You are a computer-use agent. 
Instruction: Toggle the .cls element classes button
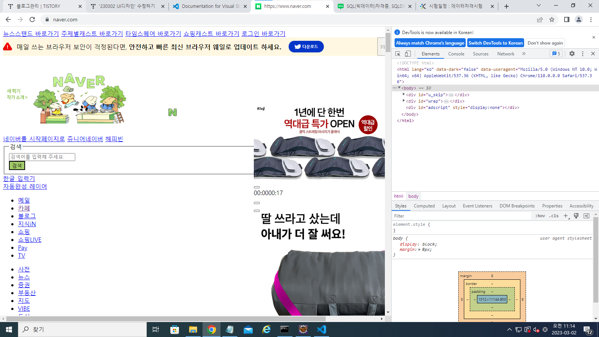pyautogui.click(x=554, y=216)
